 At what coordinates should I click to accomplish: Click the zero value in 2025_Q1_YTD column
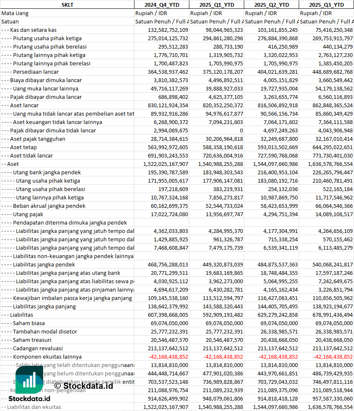(241, 131)
